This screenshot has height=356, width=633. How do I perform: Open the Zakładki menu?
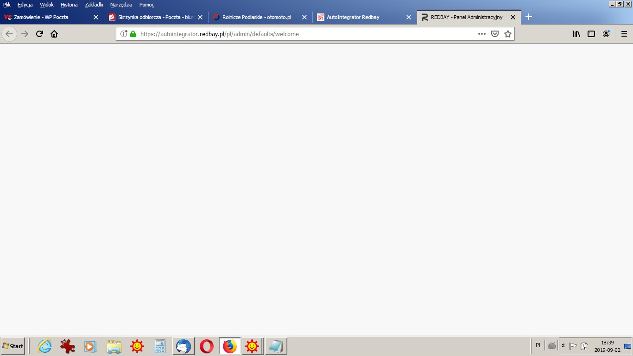click(x=94, y=5)
